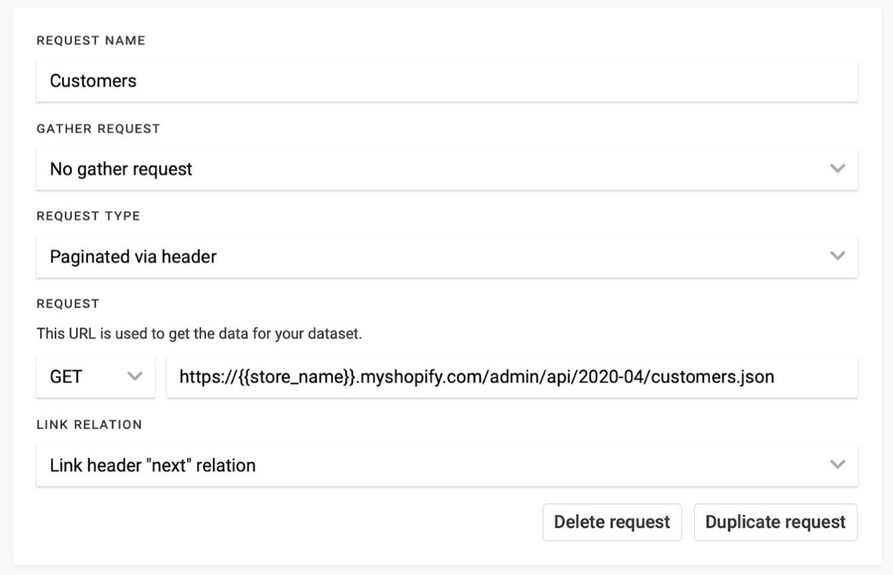This screenshot has width=893, height=575.
Task: Click the GATHER REQUEST label
Action: pyautogui.click(x=98, y=128)
